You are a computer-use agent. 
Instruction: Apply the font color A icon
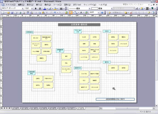[45, 9]
